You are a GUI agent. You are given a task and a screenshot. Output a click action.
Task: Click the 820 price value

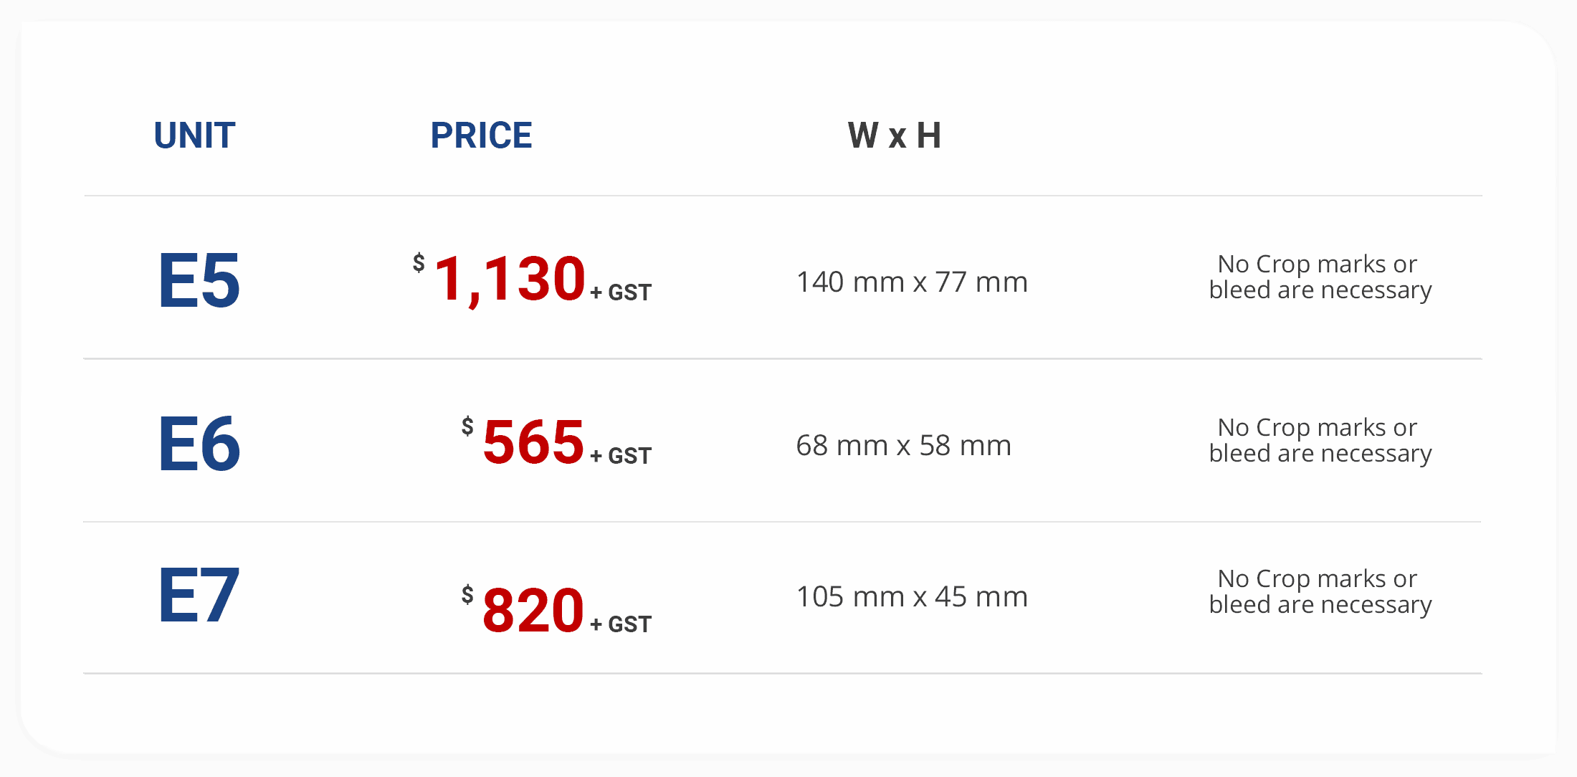pos(533,610)
